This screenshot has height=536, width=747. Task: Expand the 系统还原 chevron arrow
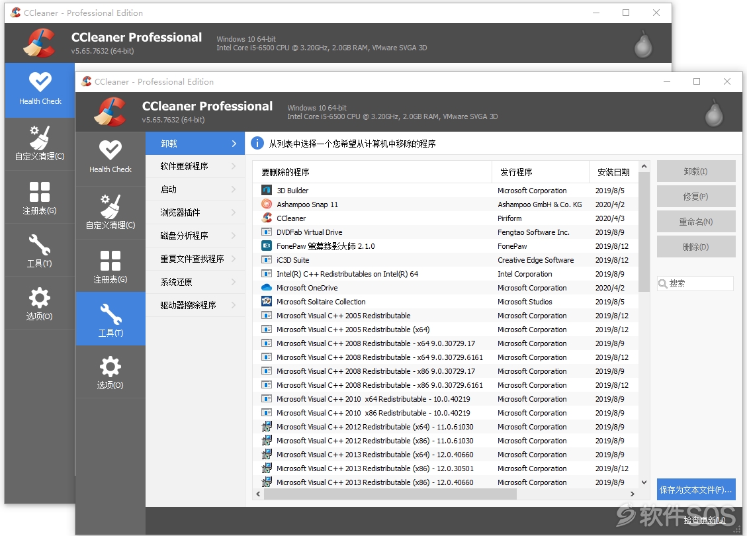pyautogui.click(x=234, y=282)
